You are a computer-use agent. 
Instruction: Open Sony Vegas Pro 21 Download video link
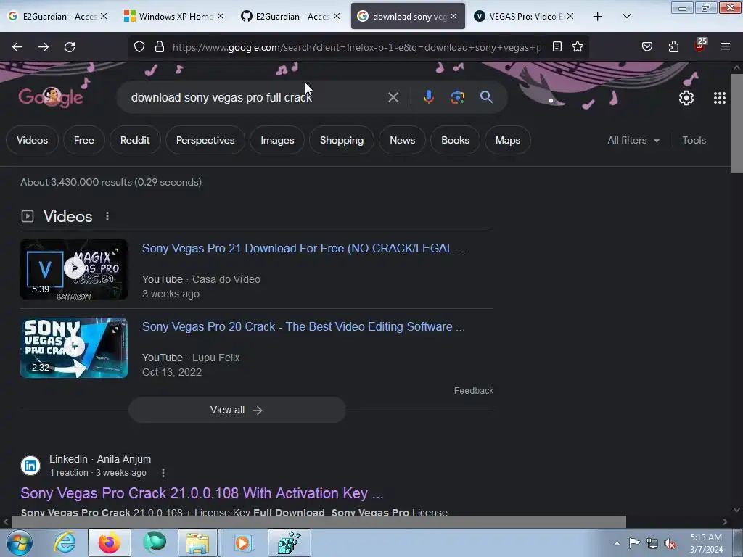[x=304, y=249]
